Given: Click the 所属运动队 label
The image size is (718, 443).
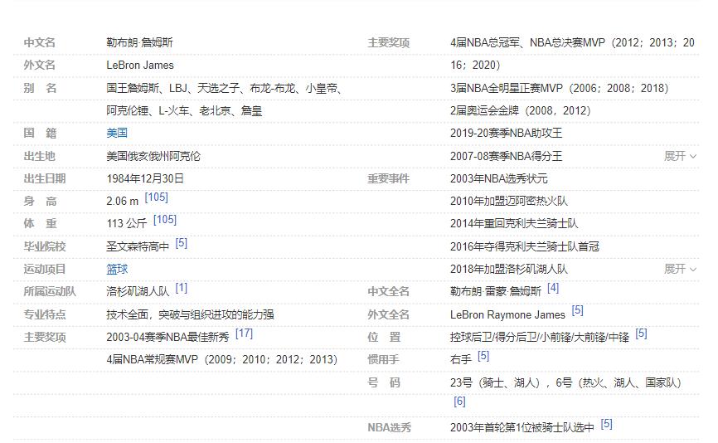Looking at the screenshot, I should tap(50, 291).
